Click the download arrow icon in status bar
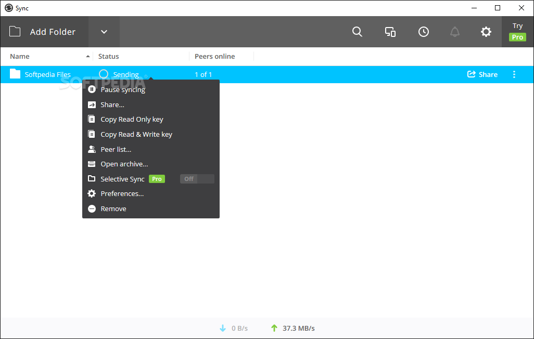The image size is (534, 339). (x=223, y=328)
